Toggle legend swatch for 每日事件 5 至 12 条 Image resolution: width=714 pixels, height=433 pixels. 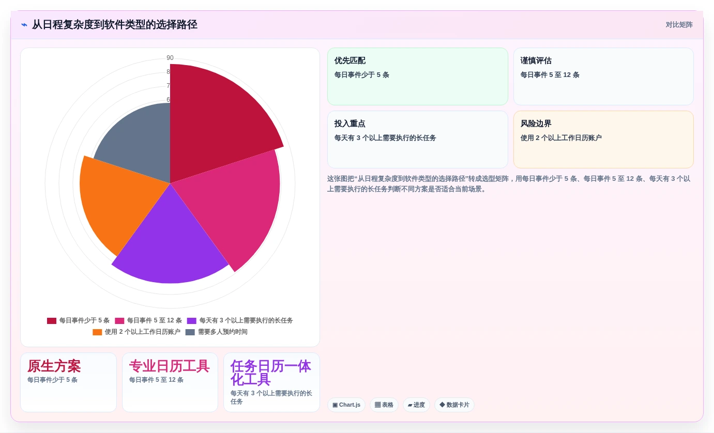[x=119, y=321]
